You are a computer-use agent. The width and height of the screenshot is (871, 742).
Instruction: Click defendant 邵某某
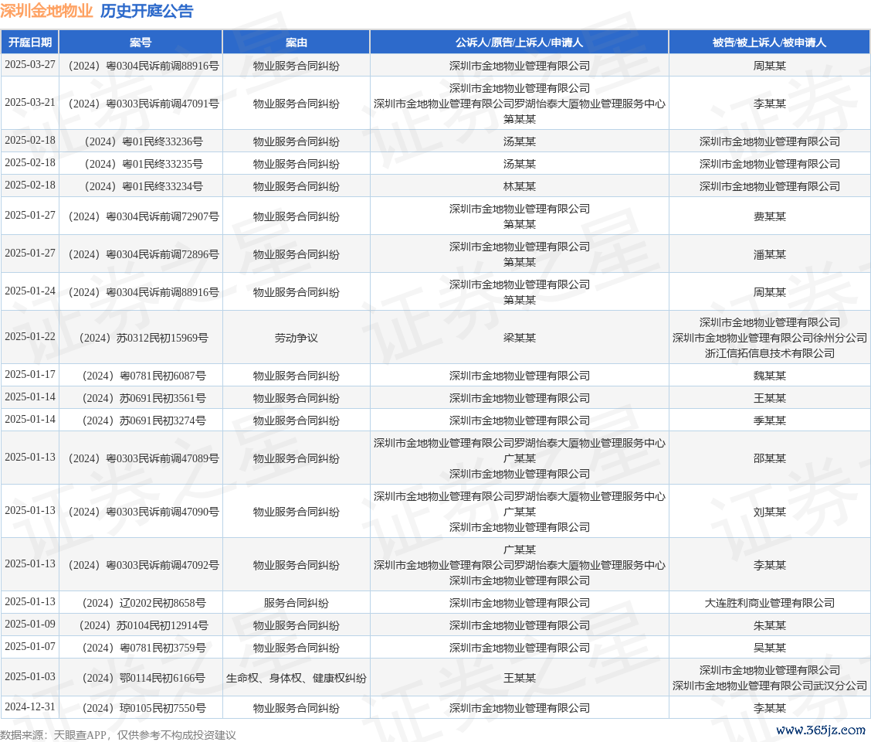(769, 458)
